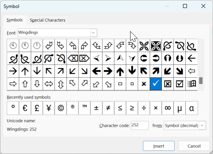
Task: Select the recently used euro sign
Action: pos(25,108)
